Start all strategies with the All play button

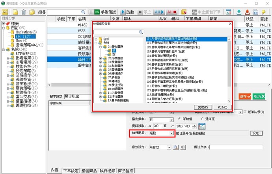tap(159, 12)
